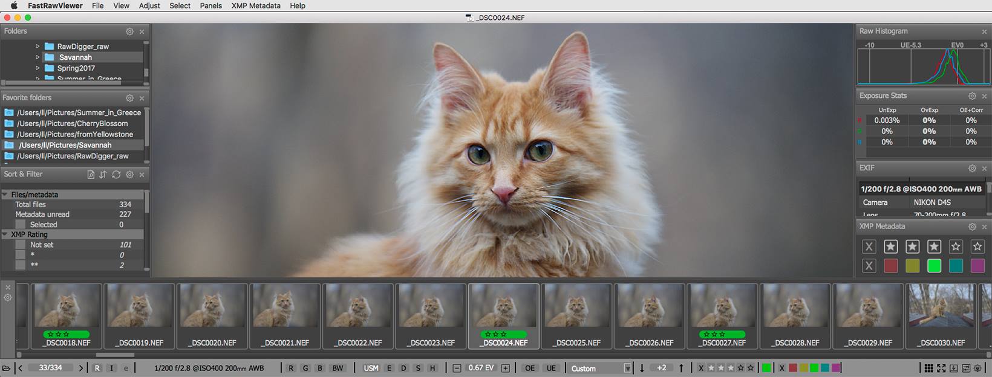Open the sliders icon in bottom bar
The height and width of the screenshot is (377, 992).
[x=966, y=368]
